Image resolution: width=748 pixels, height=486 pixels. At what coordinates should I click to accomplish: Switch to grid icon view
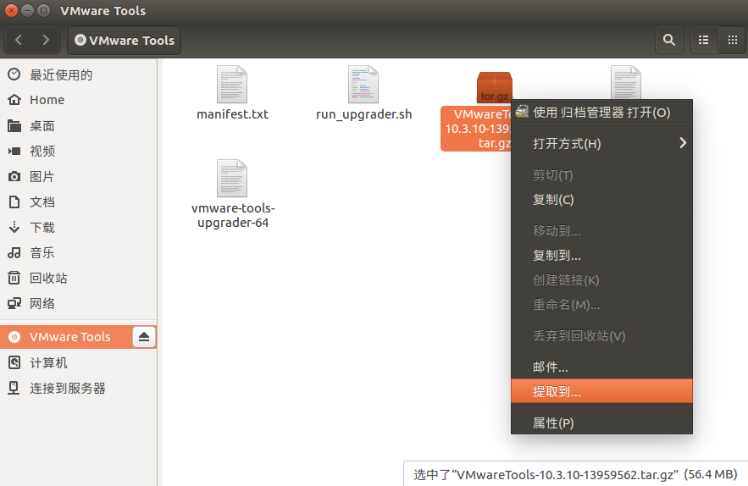pos(732,40)
